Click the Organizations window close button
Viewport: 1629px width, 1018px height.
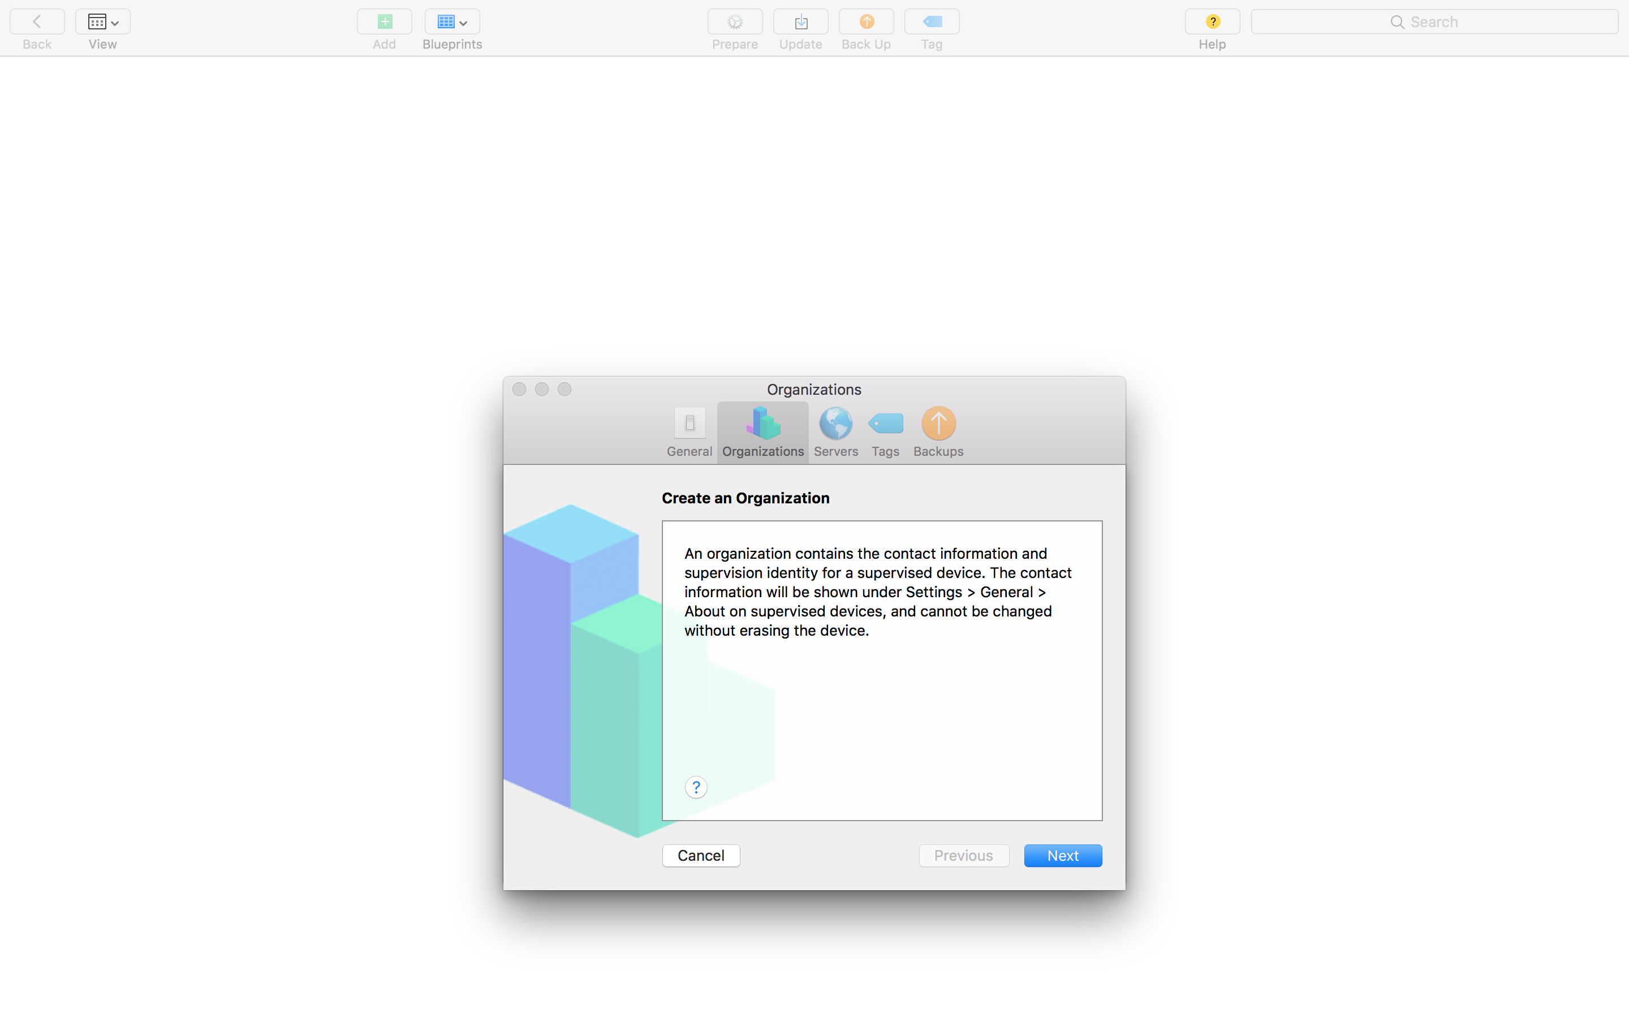519,389
